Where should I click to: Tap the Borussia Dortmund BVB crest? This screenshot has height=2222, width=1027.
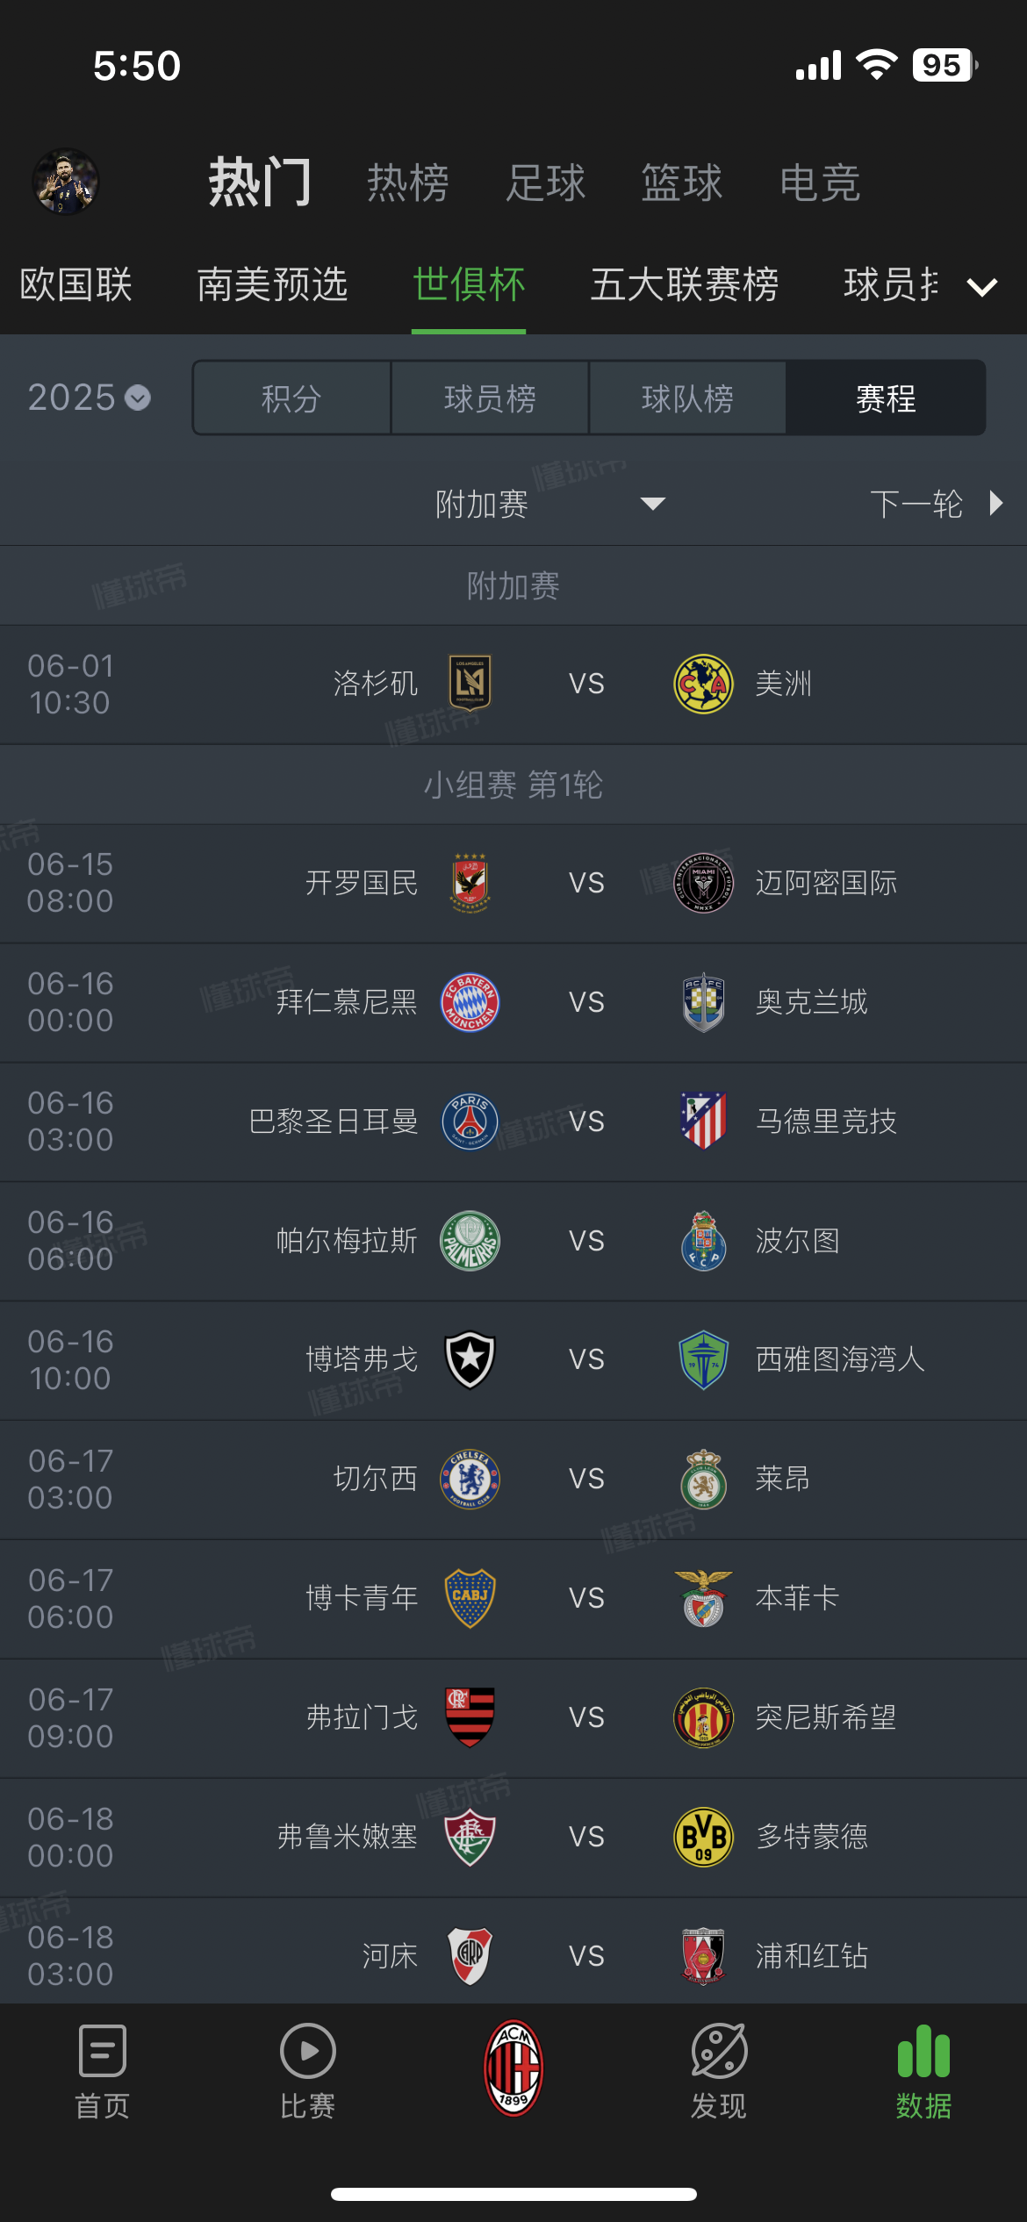703,1837
